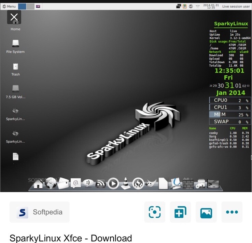Screen dimensions: 252x243
Task: Open the text document icon on desktop
Action: click(16, 156)
